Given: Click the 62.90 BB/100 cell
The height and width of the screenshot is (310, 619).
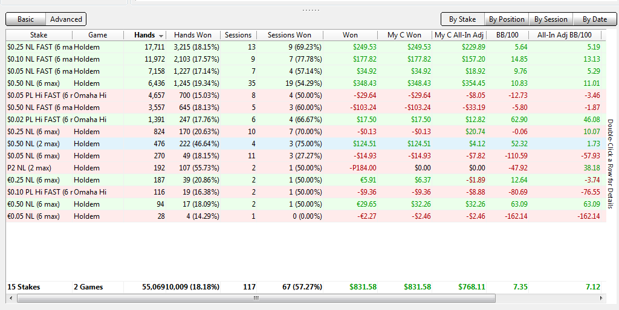Looking at the screenshot, I should coord(519,120).
